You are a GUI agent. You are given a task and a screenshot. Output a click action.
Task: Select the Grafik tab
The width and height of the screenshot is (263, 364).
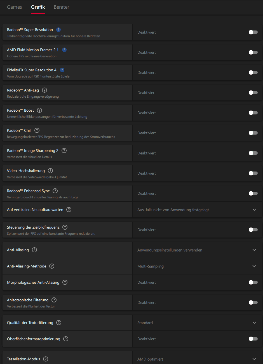click(38, 7)
